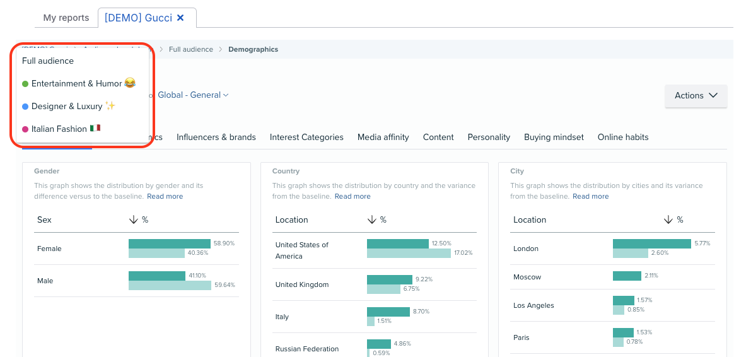View the Online habits tab
This screenshot has width=734, height=357.
(622, 137)
